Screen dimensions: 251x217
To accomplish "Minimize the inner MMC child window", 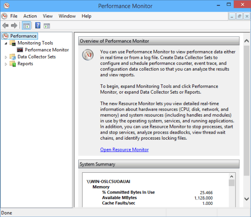I will tap(232, 16).
